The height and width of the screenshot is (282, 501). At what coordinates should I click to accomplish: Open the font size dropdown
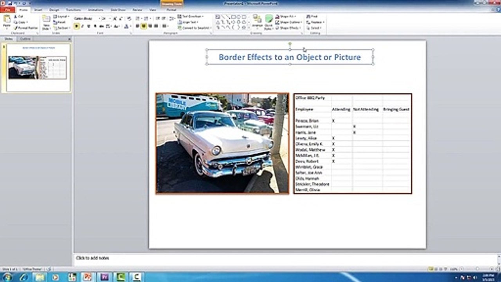(x=106, y=18)
